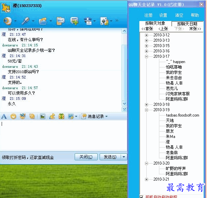Open the smiley emoticon picker
Viewport: 207px width, 198px height.
coord(13,117)
